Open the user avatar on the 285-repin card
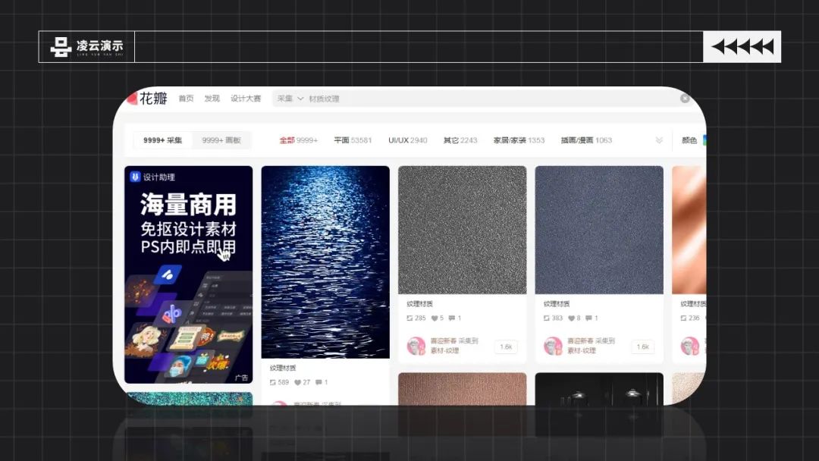 [416, 346]
